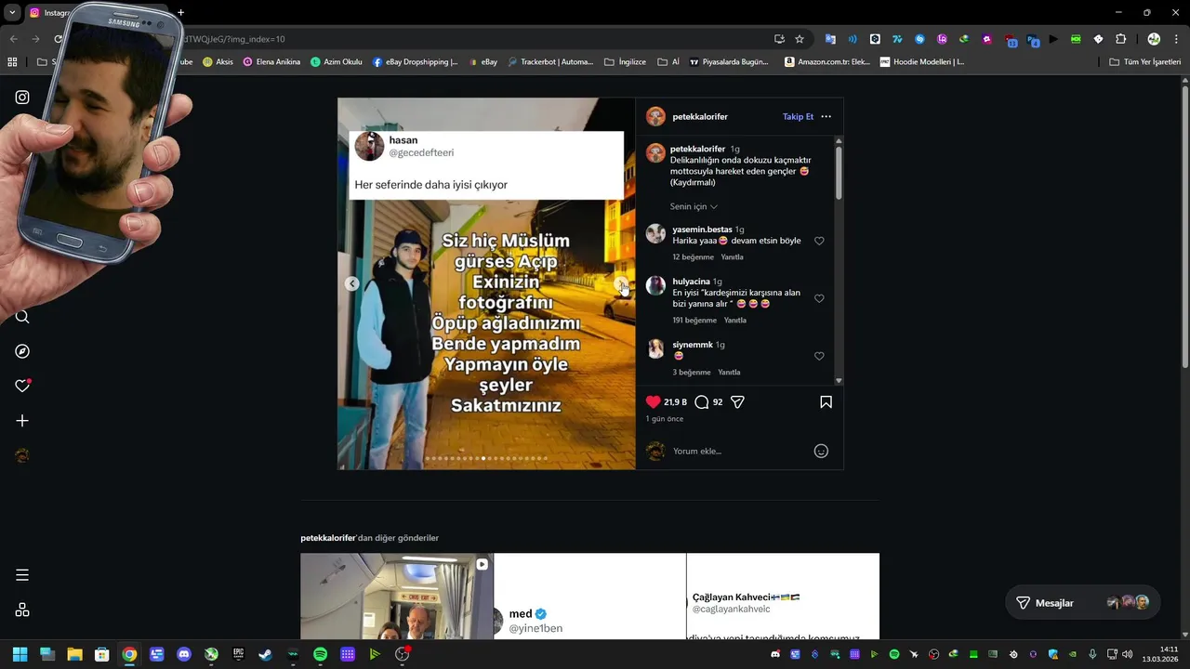
Task: Open Amazon.com.tr bookmark
Action: [827, 62]
